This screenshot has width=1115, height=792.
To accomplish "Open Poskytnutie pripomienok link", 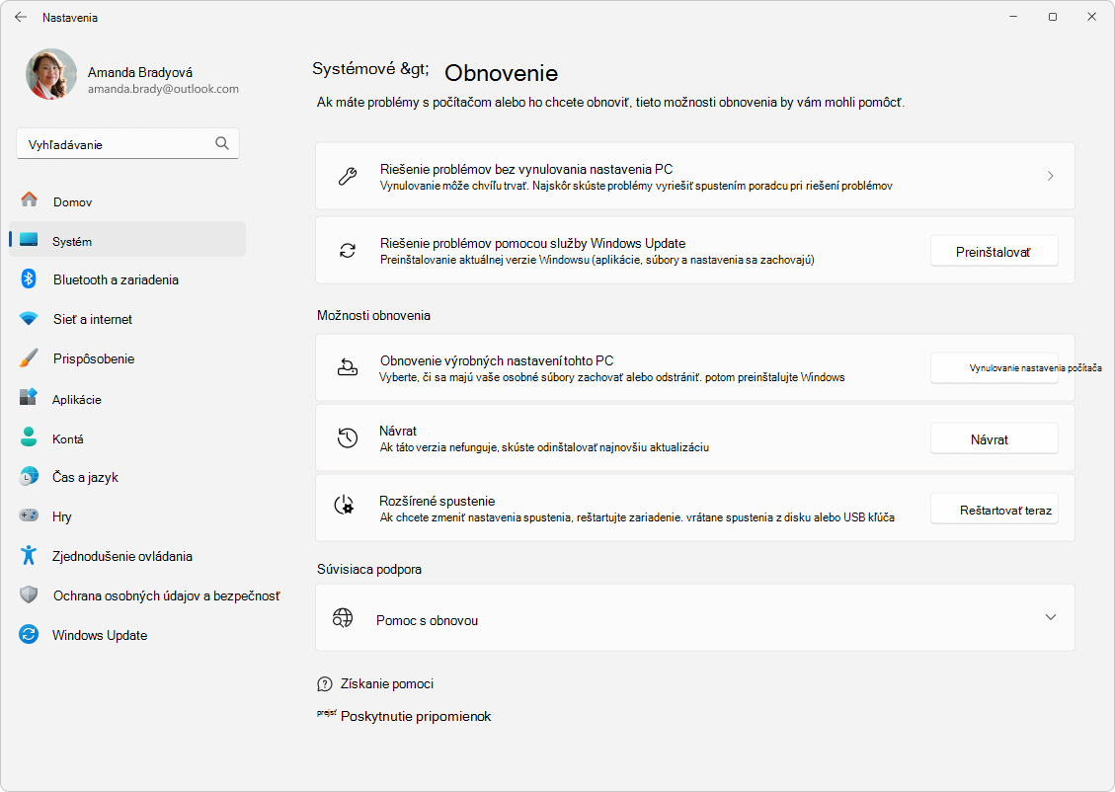I will 415,717.
